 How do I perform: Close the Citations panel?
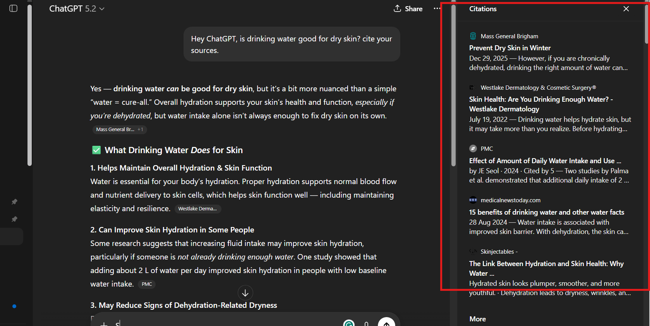pyautogui.click(x=626, y=9)
